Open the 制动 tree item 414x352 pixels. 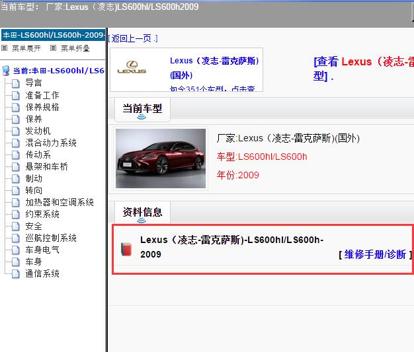coord(34,178)
